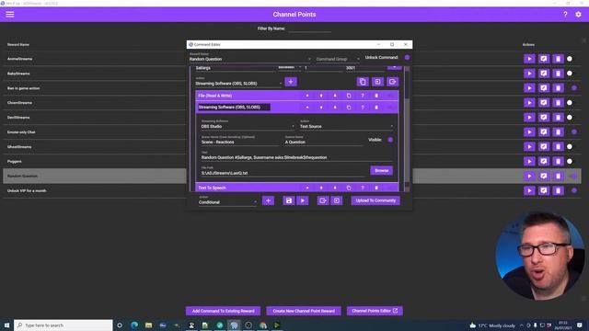Delete the Streaming Software action header

[376, 108]
